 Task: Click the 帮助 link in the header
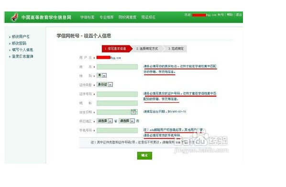click(230, 15)
